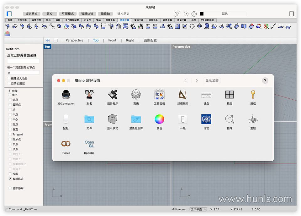Switch to the 网格工具 toolbar tab
Viewport: 301px width, 216px height.
pyautogui.click(x=167, y=20)
